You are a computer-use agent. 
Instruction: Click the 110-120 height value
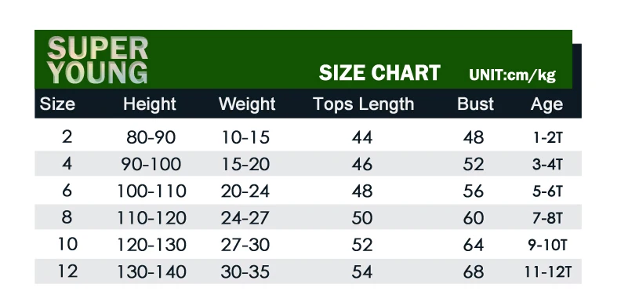click(151, 218)
